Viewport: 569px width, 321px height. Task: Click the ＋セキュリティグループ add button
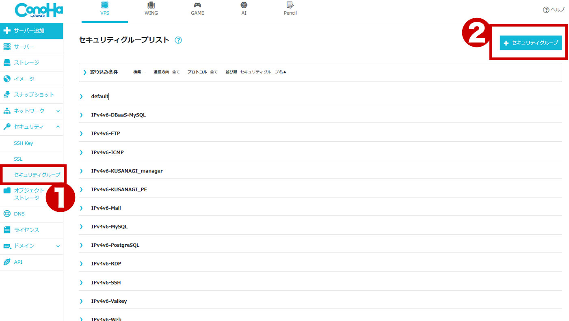[530, 43]
